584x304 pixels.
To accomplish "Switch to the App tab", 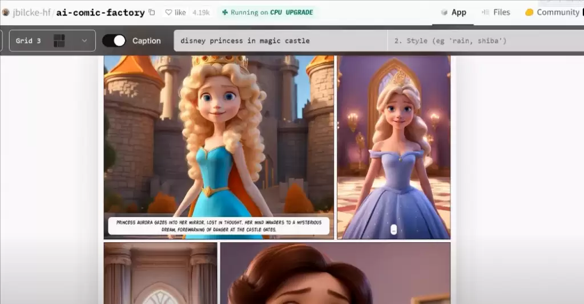I will pyautogui.click(x=453, y=13).
